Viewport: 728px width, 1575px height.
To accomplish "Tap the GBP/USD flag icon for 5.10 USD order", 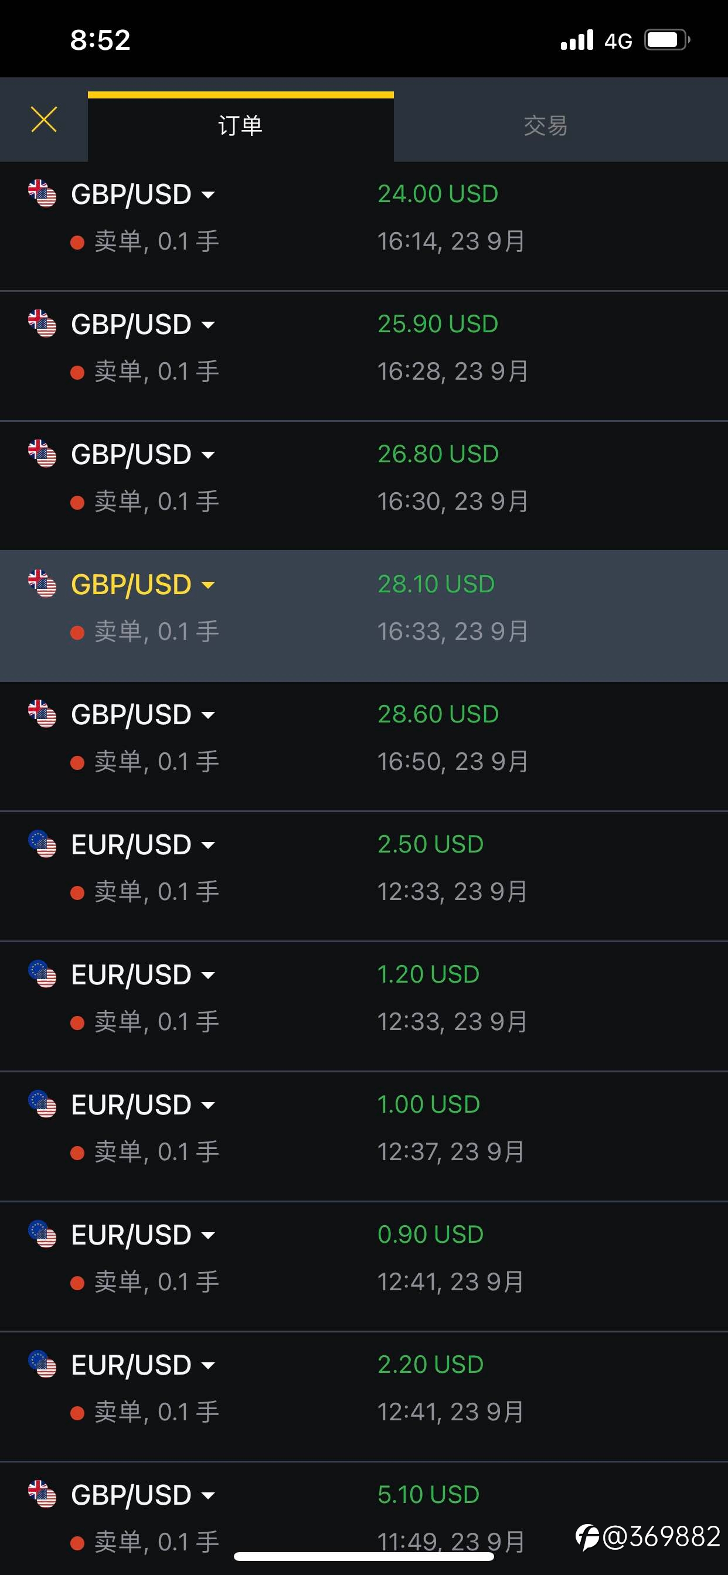I will 42,1495.
